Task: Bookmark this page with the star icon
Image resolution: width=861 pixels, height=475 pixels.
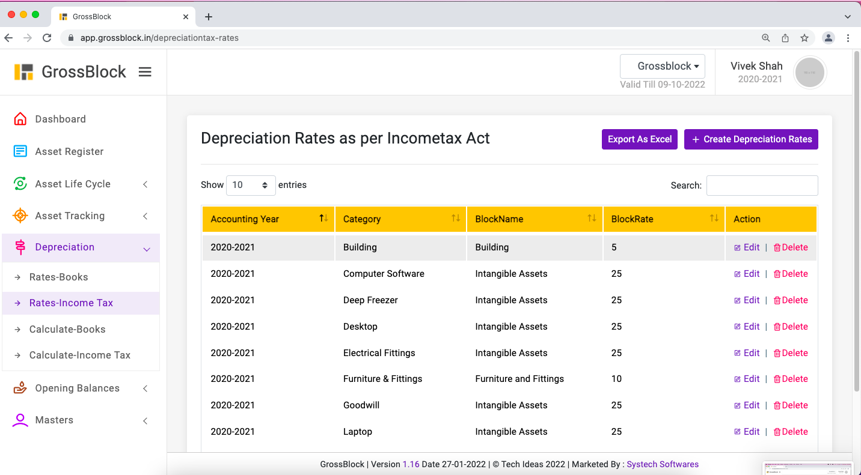Action: pyautogui.click(x=804, y=38)
